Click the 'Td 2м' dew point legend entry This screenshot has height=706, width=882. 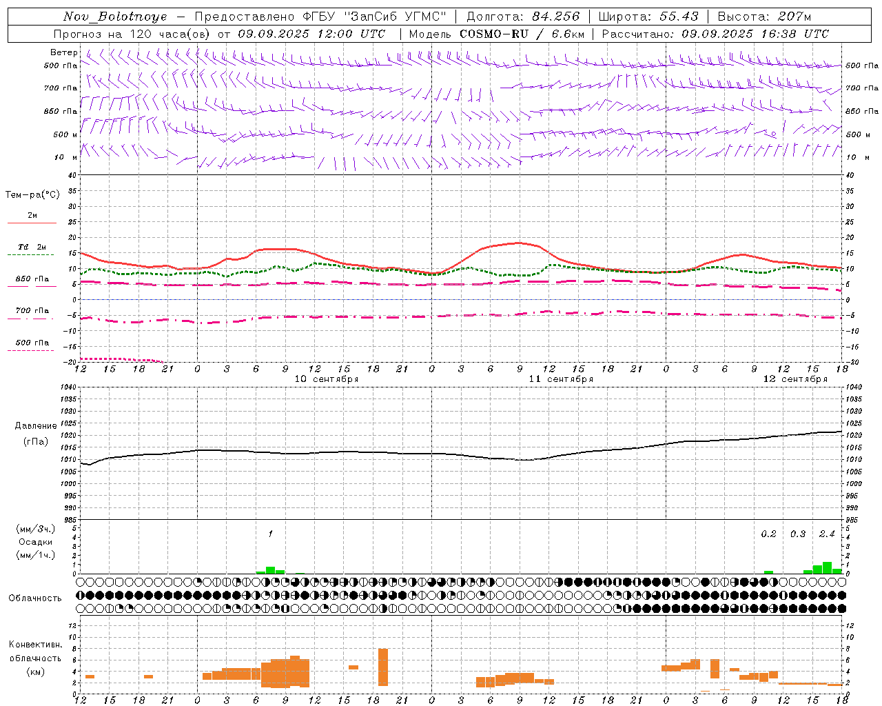(x=32, y=247)
